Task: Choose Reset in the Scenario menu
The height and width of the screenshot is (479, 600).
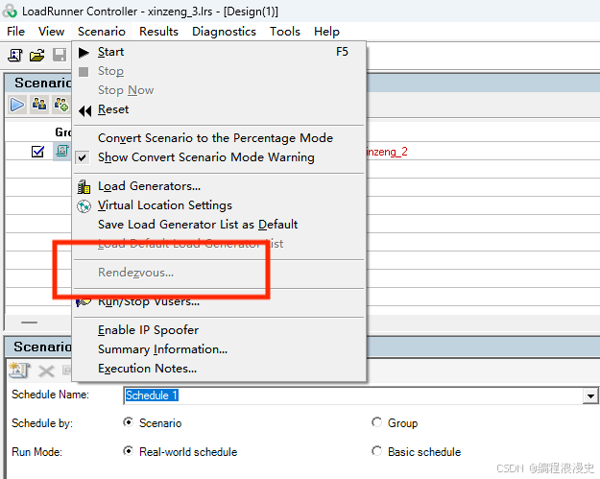Action: click(219, 109)
